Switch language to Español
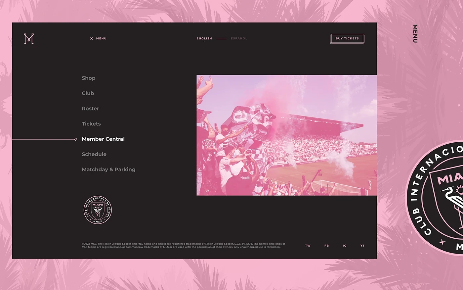 point(239,38)
